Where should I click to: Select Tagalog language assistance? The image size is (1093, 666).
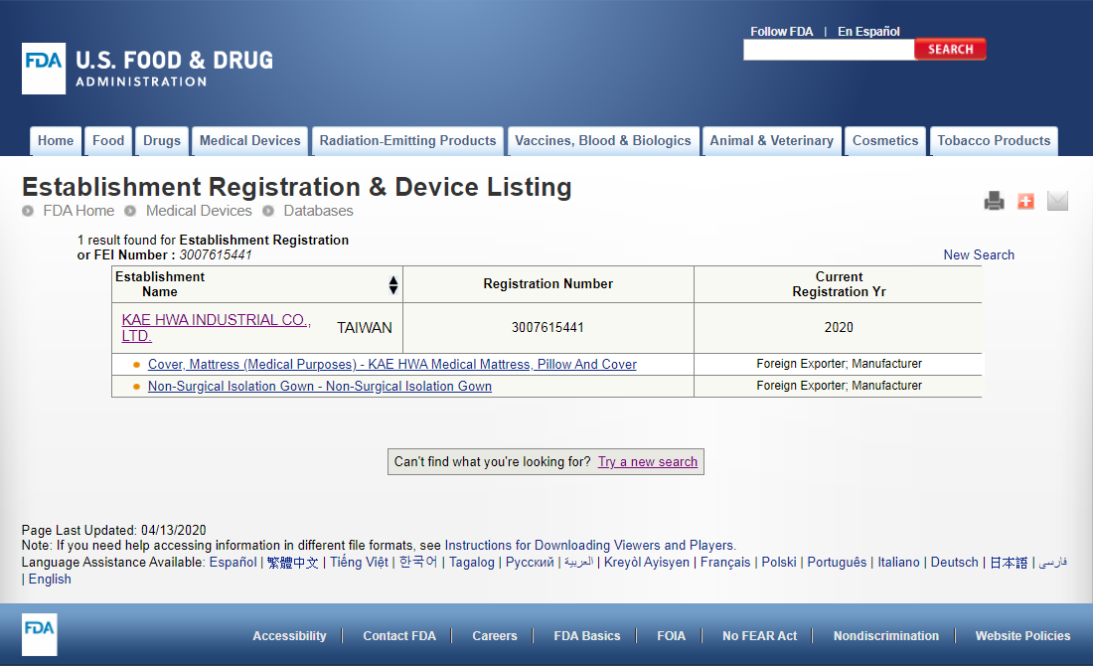[x=472, y=562]
